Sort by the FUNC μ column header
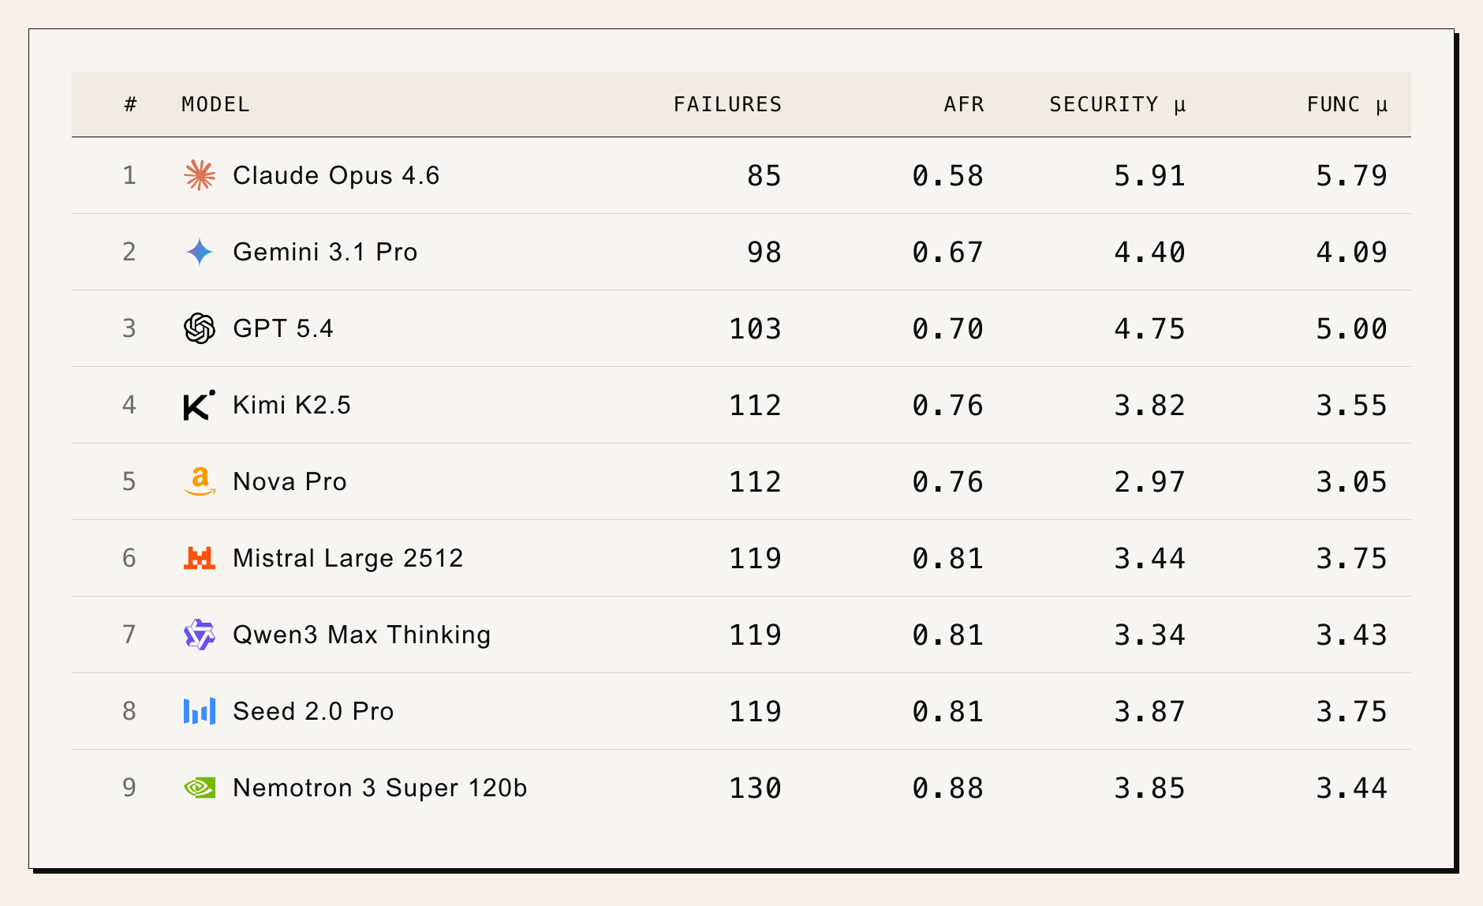The height and width of the screenshot is (906, 1483). point(1347,104)
